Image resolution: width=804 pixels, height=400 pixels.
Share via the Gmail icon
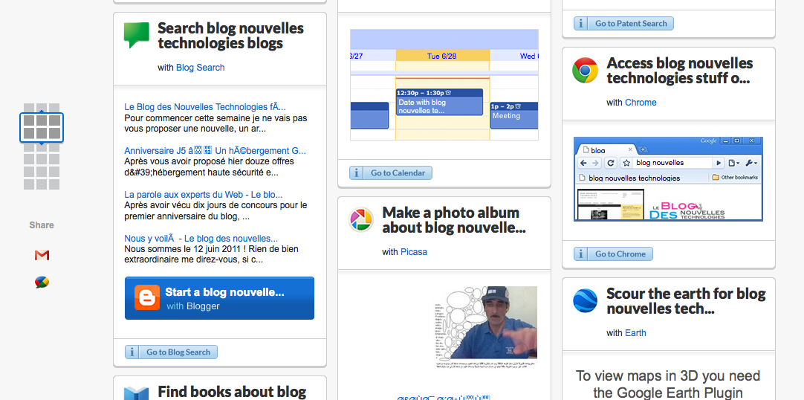pyautogui.click(x=42, y=255)
